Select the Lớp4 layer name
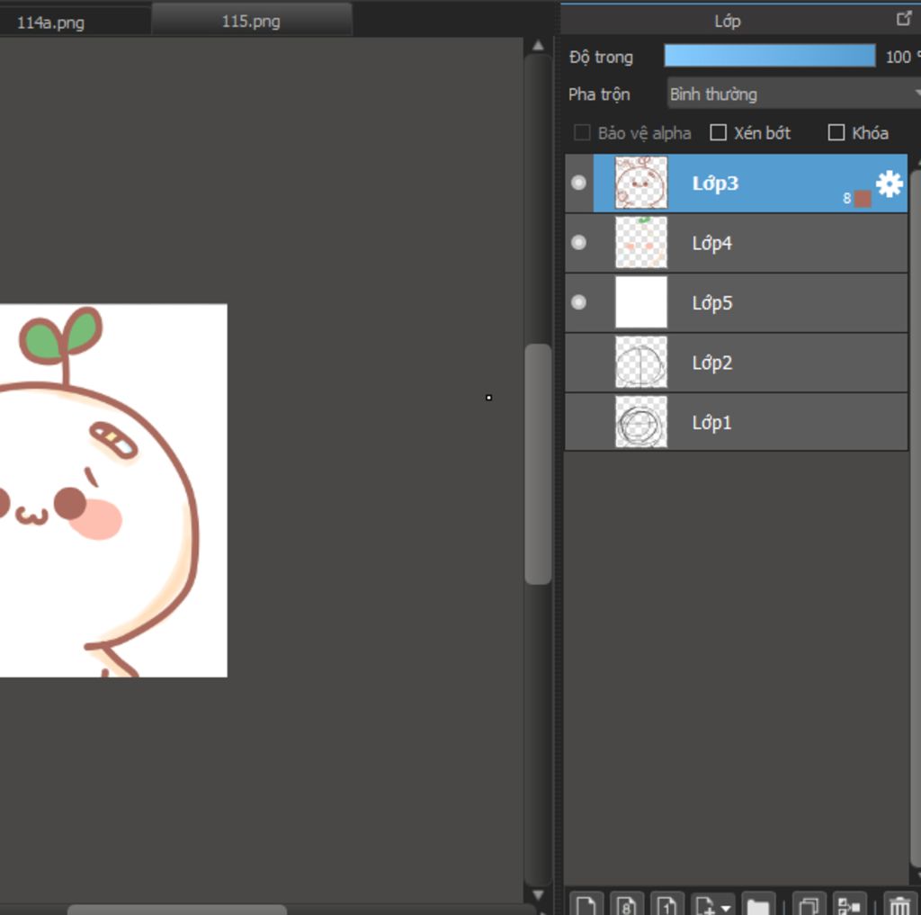The height and width of the screenshot is (915, 921). 712,243
